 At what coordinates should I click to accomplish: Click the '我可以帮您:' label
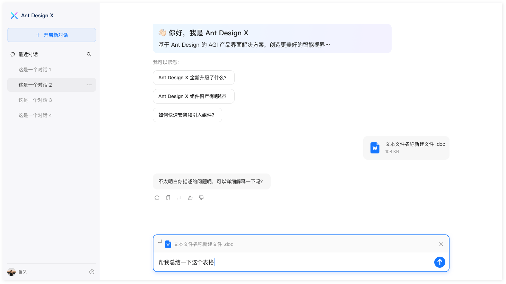[x=166, y=62]
